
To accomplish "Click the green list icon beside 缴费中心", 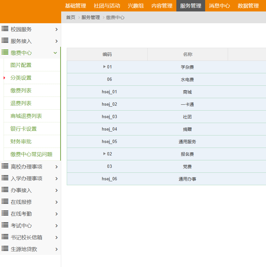I will [x=5, y=53].
